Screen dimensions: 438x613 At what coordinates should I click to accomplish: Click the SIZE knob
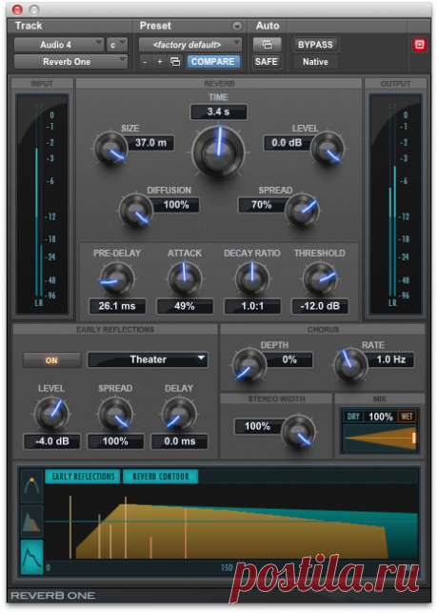pyautogui.click(x=110, y=150)
